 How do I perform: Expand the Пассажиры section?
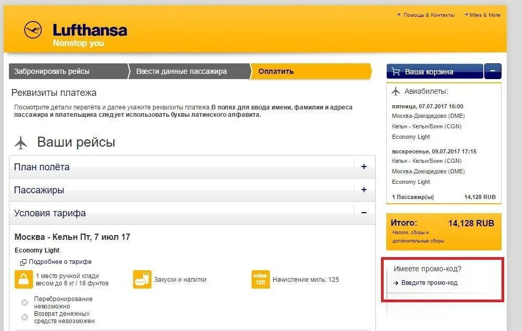(364, 190)
